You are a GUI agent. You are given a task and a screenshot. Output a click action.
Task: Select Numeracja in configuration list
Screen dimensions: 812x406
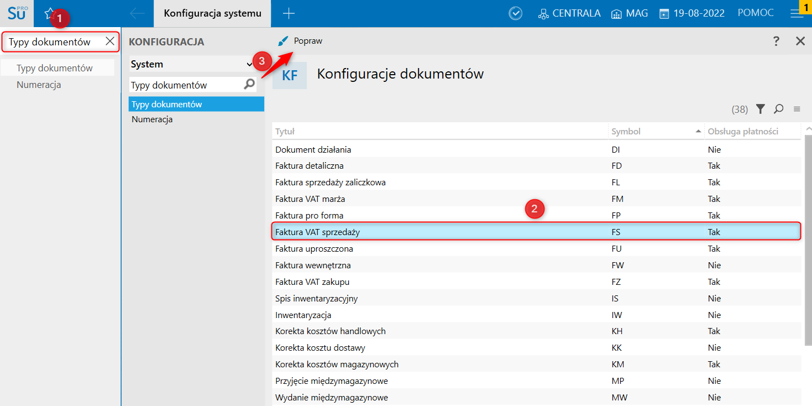[196, 119]
